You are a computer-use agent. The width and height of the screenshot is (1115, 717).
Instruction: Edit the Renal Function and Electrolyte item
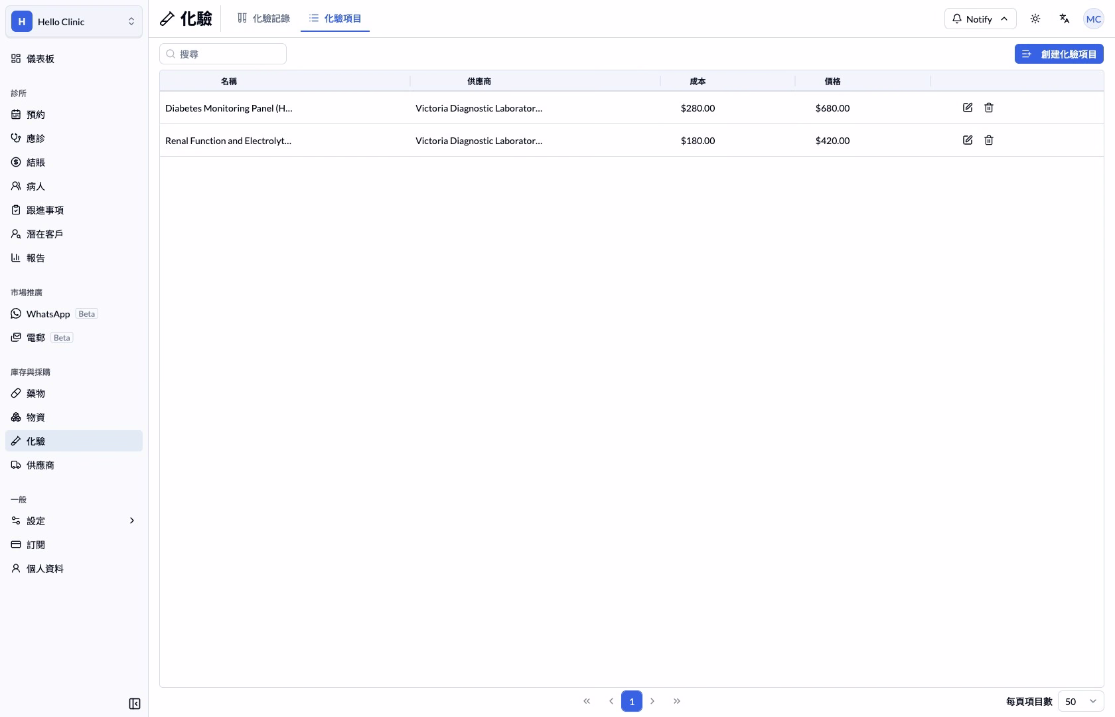(968, 140)
